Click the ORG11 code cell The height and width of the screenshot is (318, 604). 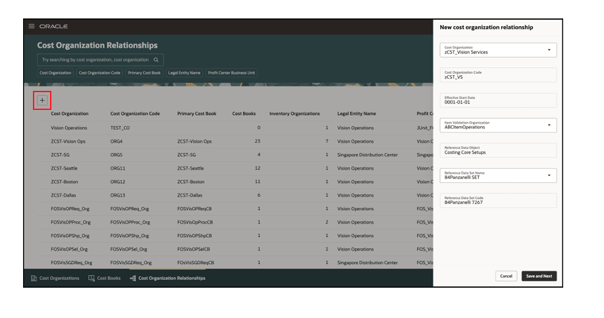coord(117,169)
